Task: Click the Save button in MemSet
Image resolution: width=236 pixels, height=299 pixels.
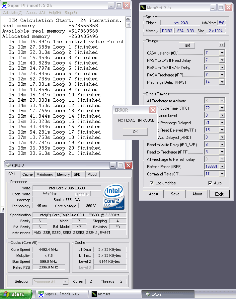Action: click(x=175, y=194)
